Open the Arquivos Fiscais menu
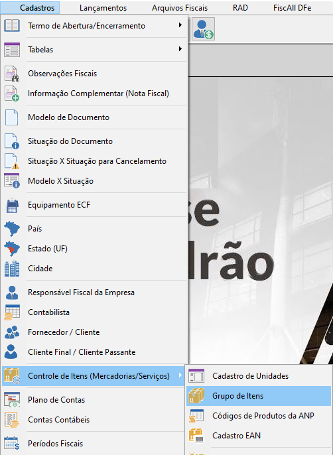 point(180,8)
